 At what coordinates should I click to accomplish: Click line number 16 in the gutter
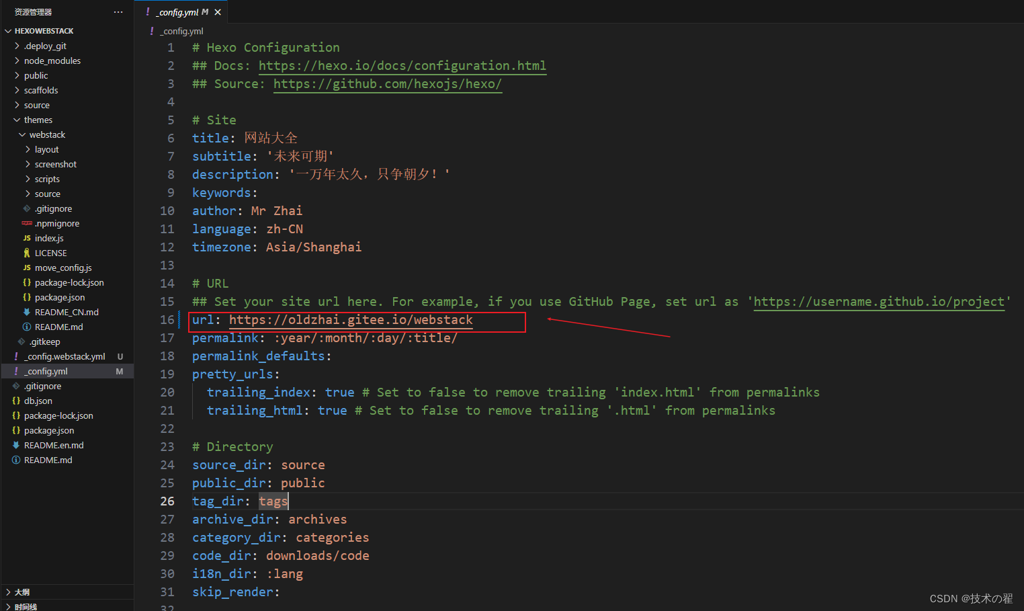[167, 319]
